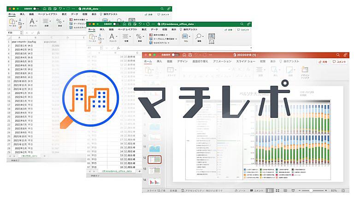Click the フォント icon in back Excel window
The width and height of the screenshot is (354, 199).
(x=33, y=23)
